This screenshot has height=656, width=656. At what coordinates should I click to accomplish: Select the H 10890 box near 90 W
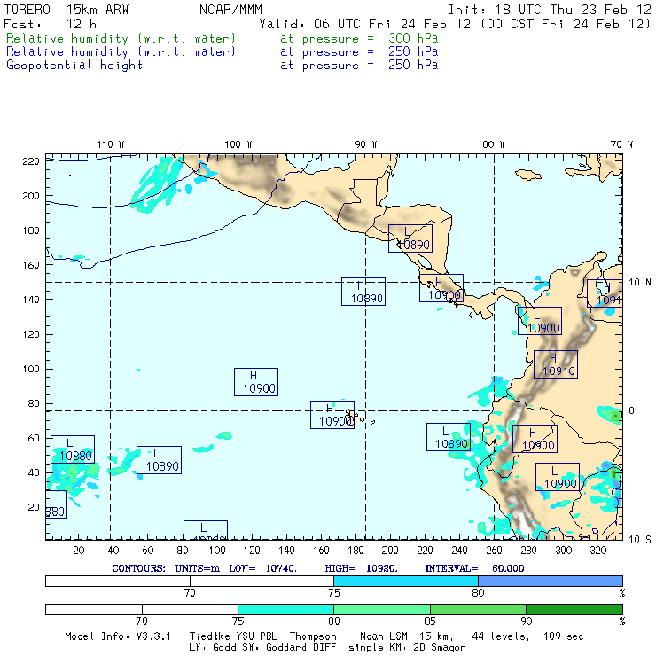(363, 292)
